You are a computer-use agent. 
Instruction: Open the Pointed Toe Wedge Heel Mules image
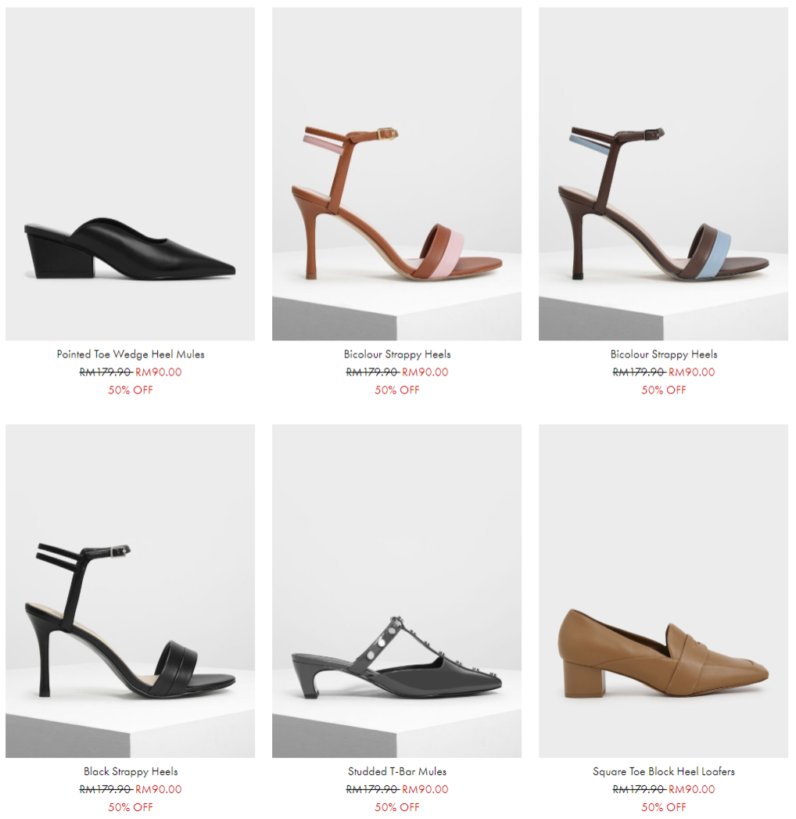coord(131,174)
